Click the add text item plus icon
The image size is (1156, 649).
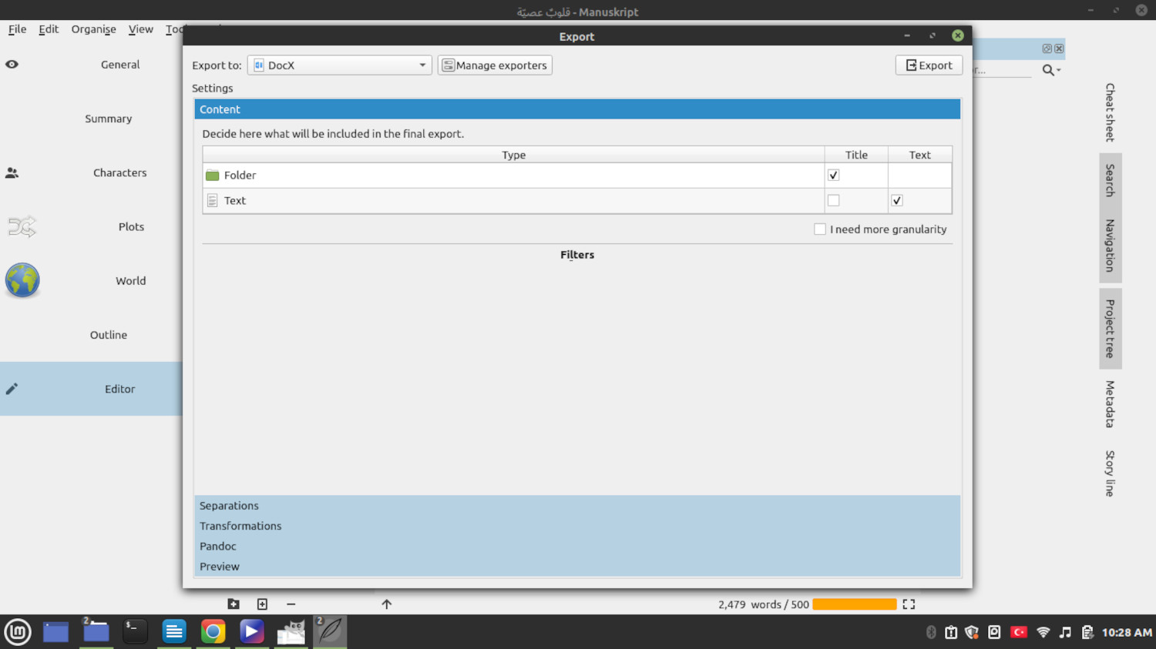pos(262,604)
